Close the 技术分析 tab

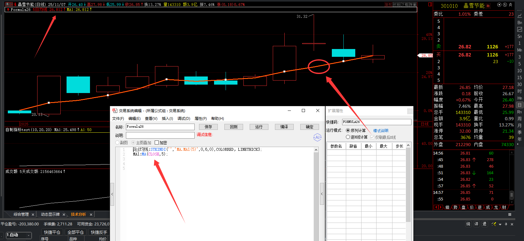[91, 215]
